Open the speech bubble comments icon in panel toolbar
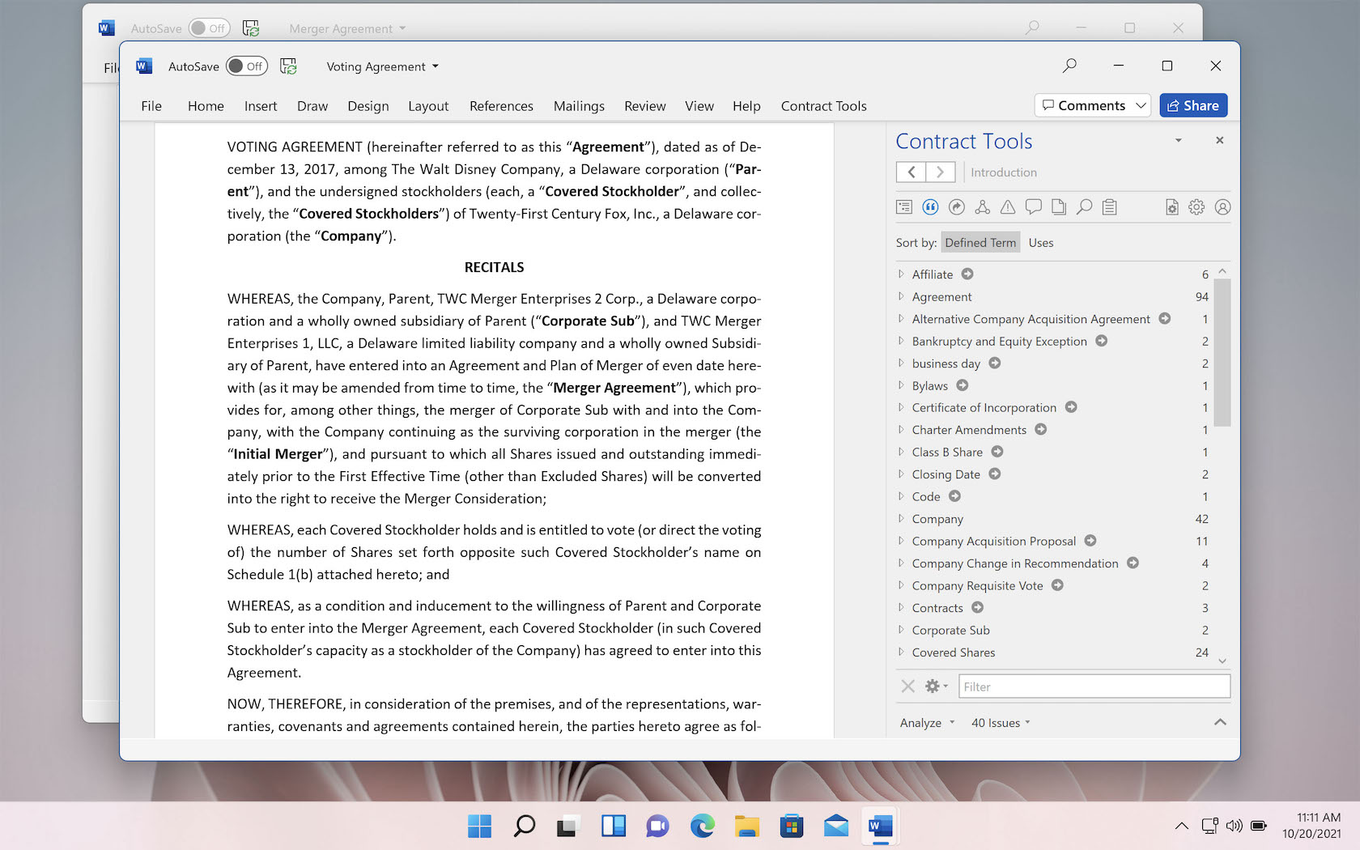 (x=1033, y=207)
